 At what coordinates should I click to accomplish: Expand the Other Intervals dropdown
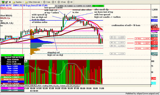point(41,2)
